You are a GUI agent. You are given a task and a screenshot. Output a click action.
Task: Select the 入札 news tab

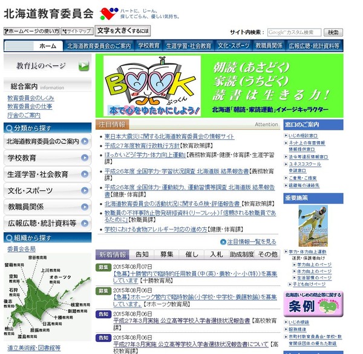[x=217, y=255]
